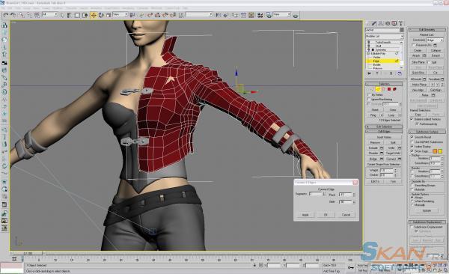Activate Edge sub-object selection icon
449x274 pixels.
(378, 89)
